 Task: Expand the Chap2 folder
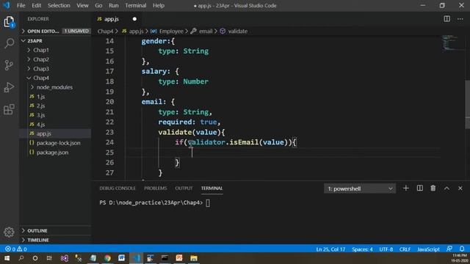56,59
